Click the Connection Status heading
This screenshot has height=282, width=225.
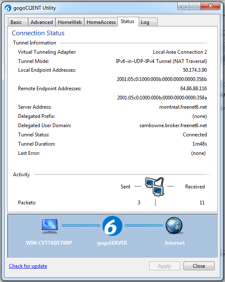(38, 33)
